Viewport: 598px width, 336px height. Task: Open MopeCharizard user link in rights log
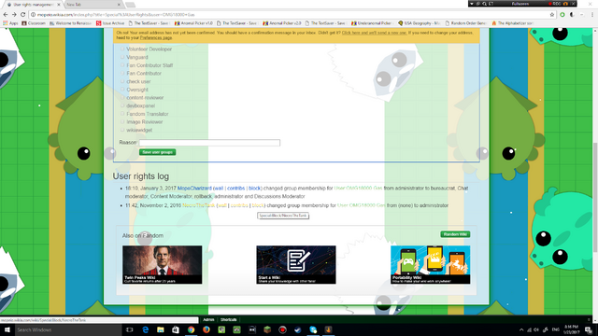tap(194, 189)
